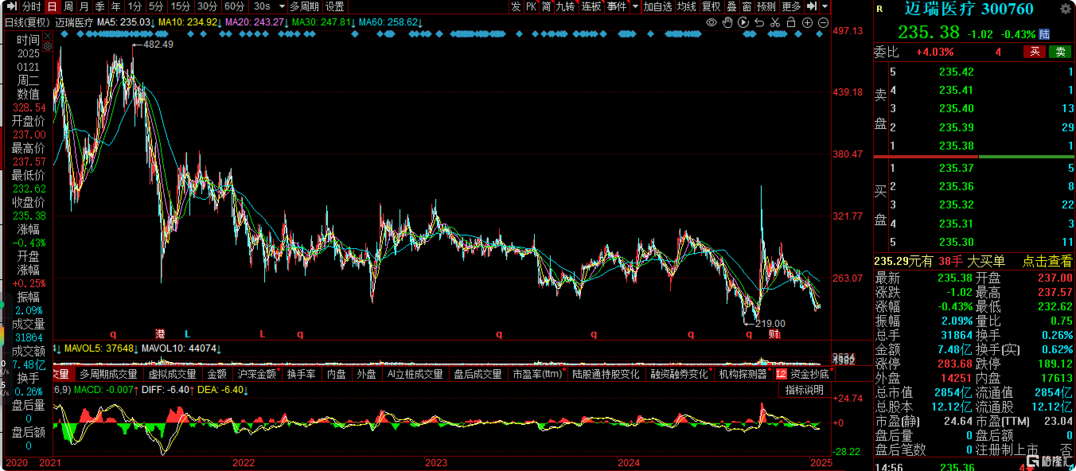Switch to 年 yearly period
1076x471 pixels.
click(x=116, y=6)
